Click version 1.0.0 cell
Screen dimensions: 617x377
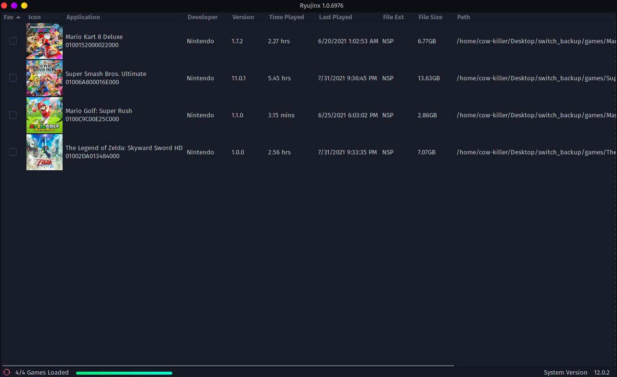coord(238,152)
